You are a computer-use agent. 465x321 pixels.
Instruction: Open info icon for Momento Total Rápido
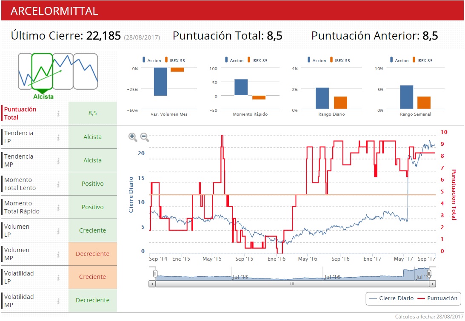[x=58, y=207]
